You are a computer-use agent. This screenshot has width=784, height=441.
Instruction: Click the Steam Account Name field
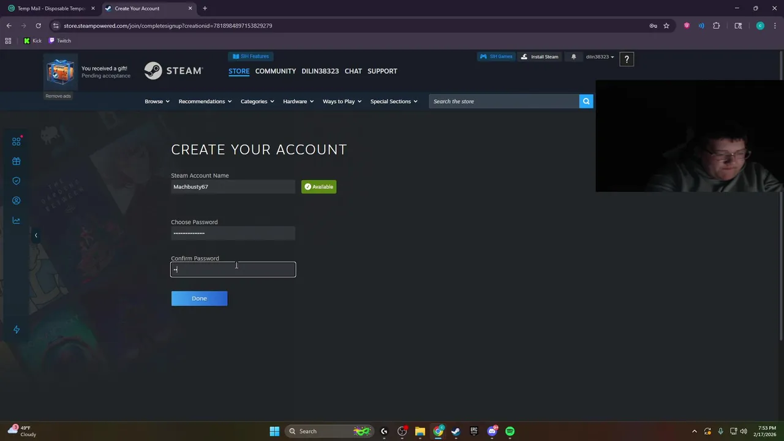(x=233, y=187)
